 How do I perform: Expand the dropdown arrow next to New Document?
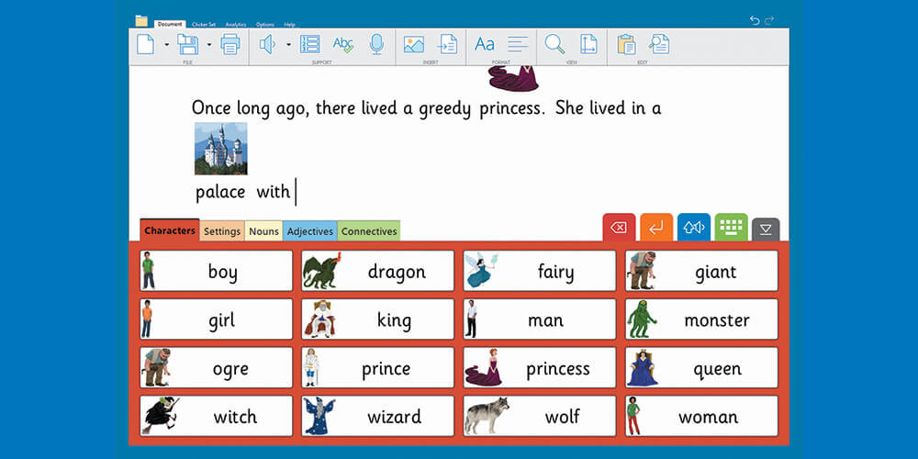[166, 45]
